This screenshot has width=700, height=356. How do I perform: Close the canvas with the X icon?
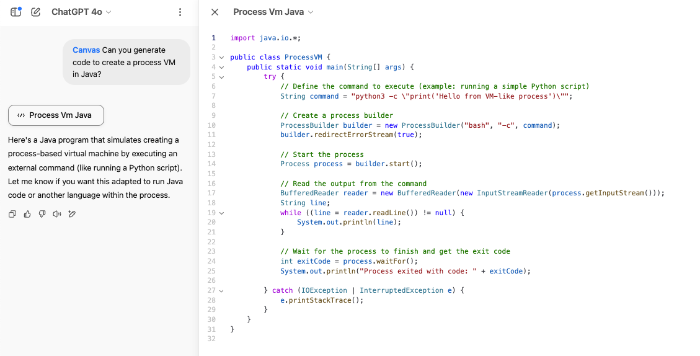coord(215,12)
